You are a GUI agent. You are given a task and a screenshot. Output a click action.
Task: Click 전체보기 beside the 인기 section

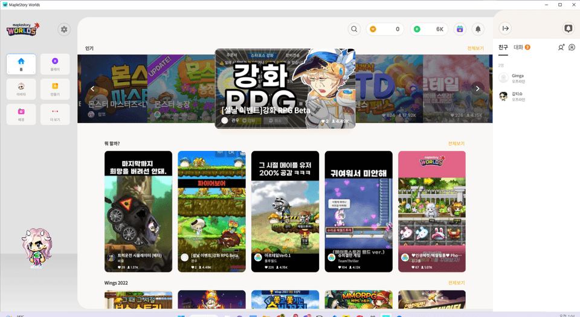click(475, 48)
